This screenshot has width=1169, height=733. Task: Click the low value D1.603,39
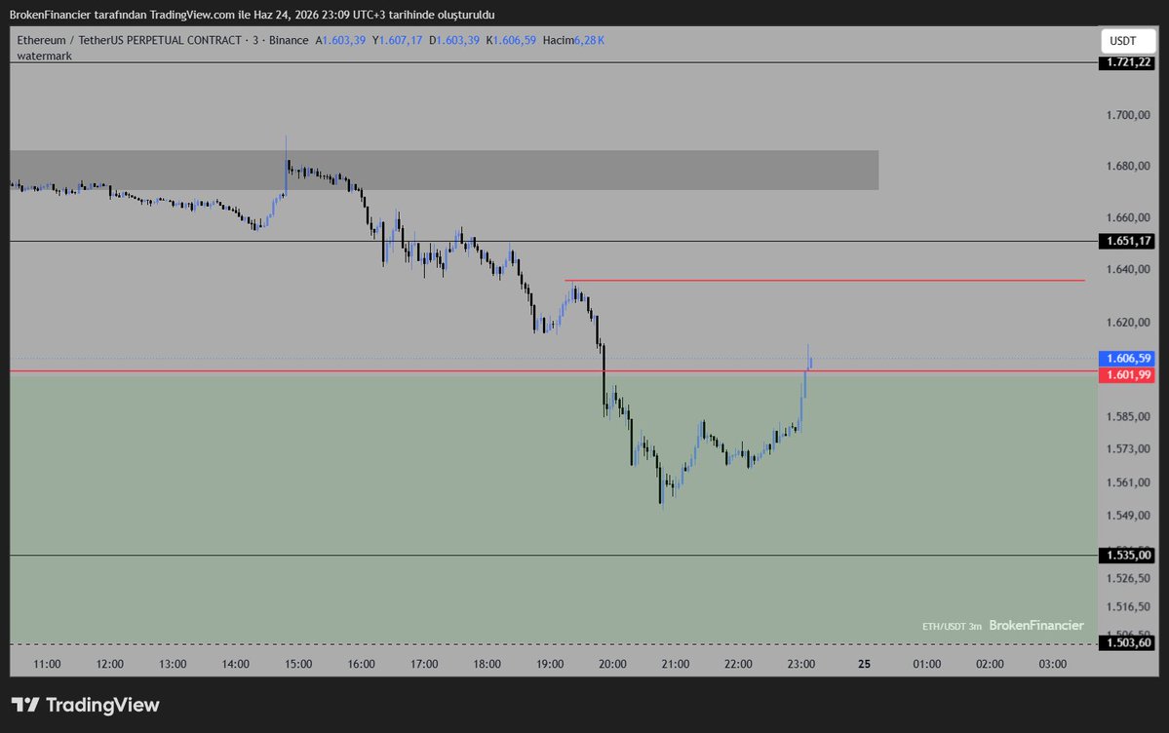click(454, 40)
